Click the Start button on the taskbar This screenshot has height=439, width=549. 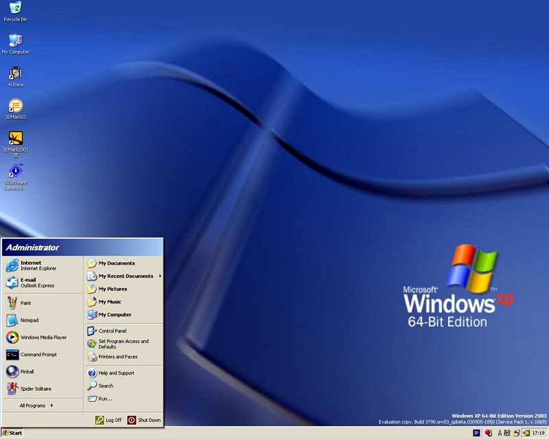[12, 433]
